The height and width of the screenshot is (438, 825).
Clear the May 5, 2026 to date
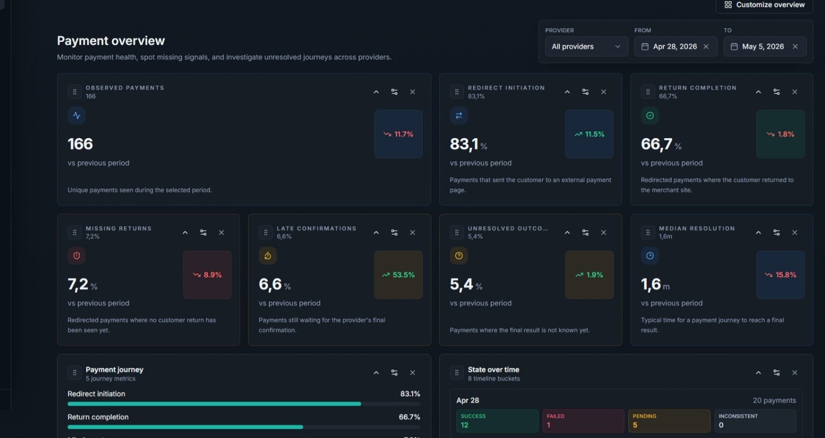click(x=795, y=47)
